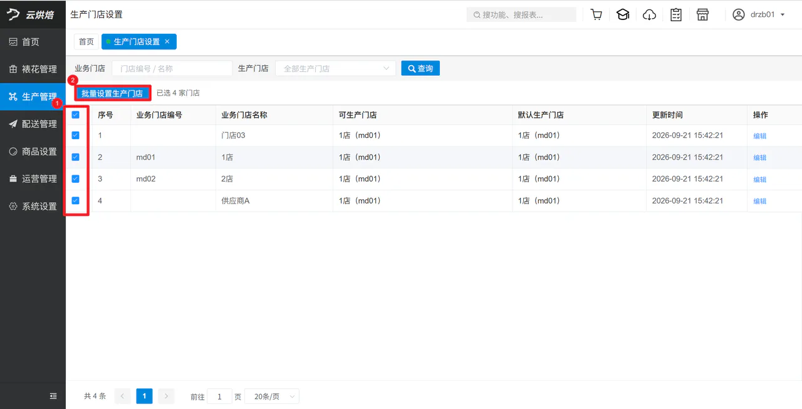This screenshot has width=802, height=409.
Task: Click the 批量设置生产门店 button
Action: 112,93
